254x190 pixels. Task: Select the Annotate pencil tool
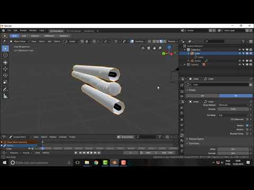pos(5,89)
